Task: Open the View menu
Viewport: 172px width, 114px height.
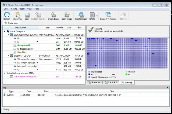Action: tap(30, 9)
